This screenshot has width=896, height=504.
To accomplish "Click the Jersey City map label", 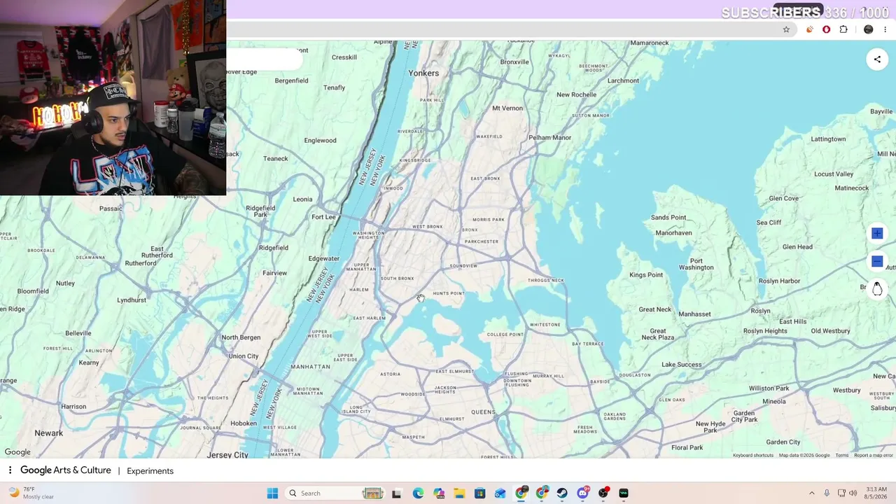I will 228,455.
